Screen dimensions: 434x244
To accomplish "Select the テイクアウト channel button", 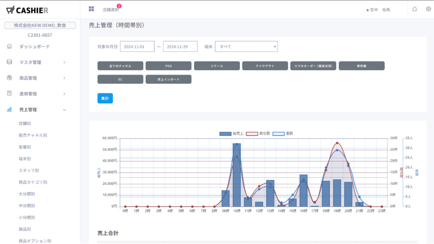I will pyautogui.click(x=265, y=66).
